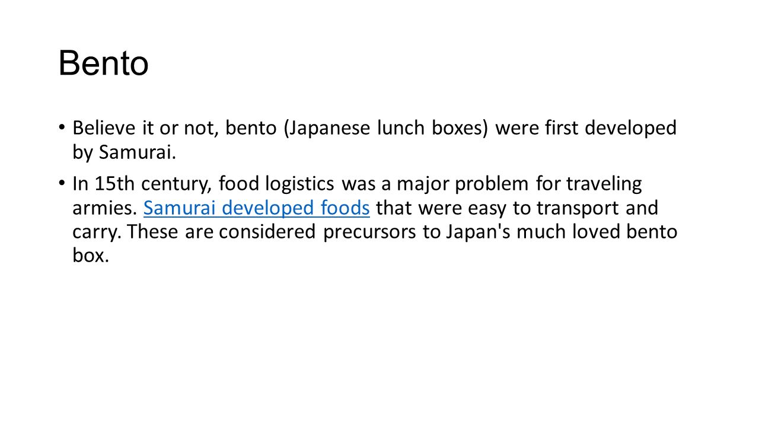Click the final word 'box.'
The height and width of the screenshot is (427, 759).
point(91,256)
